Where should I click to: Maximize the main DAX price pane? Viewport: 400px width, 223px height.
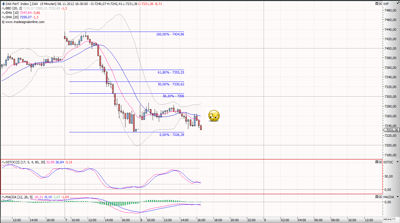pyautogui.click(x=377, y=4)
